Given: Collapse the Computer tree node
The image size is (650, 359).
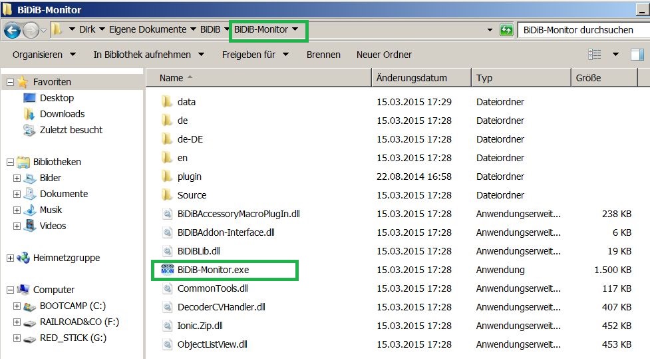Looking at the screenshot, I should pos(11,290).
